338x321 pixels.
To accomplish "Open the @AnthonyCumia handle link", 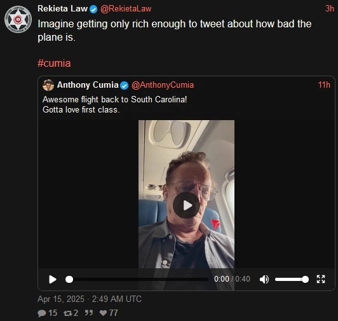I will pyautogui.click(x=163, y=85).
